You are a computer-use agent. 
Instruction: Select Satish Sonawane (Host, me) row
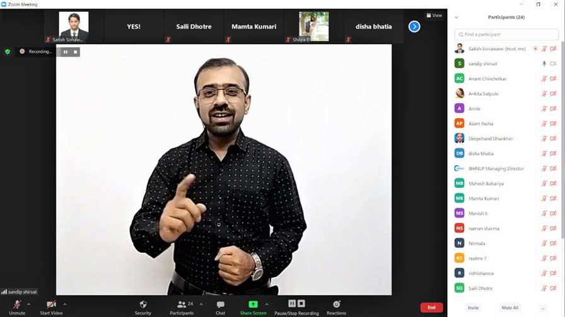506,48
